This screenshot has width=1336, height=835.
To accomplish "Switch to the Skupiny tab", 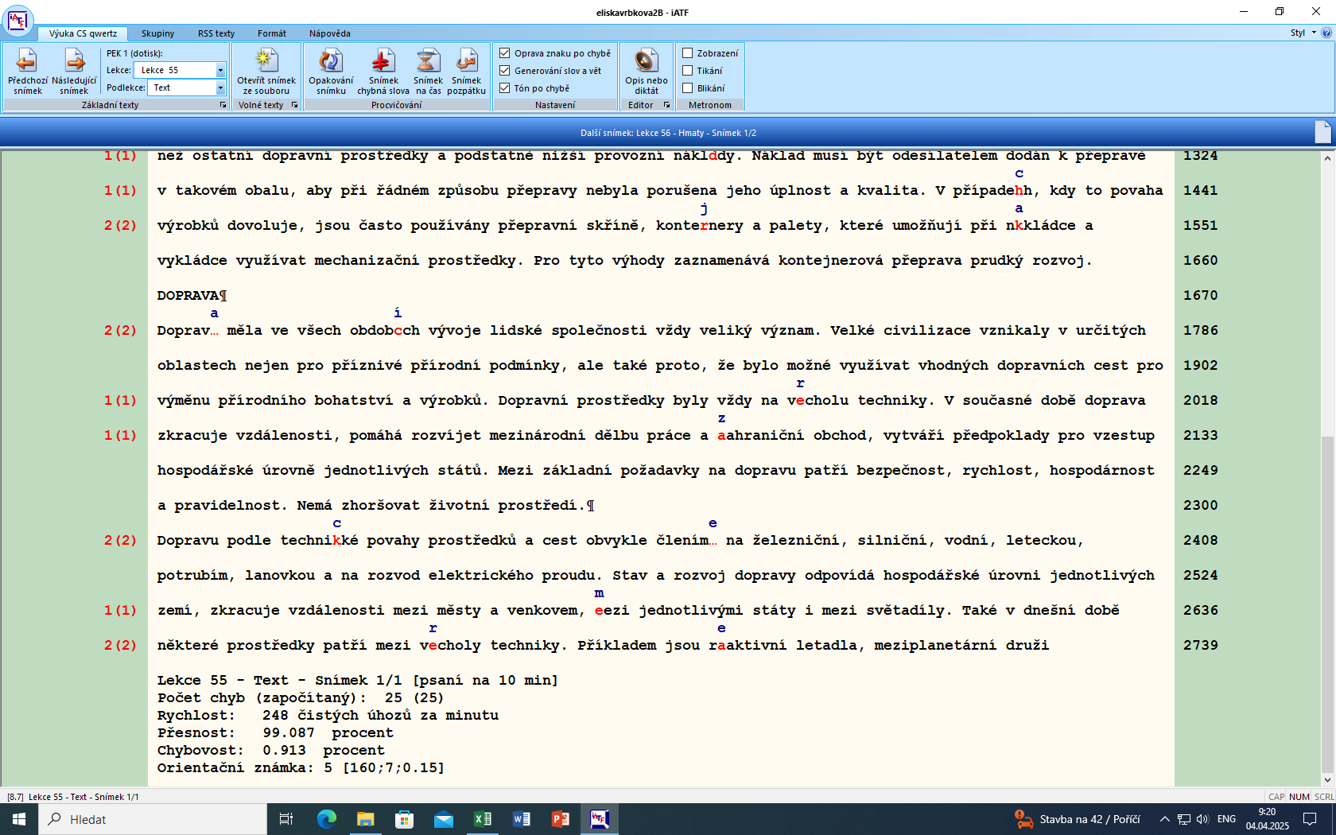I will point(157,33).
